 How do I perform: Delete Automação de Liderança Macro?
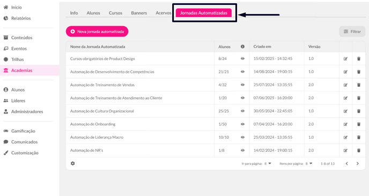pos(359,137)
